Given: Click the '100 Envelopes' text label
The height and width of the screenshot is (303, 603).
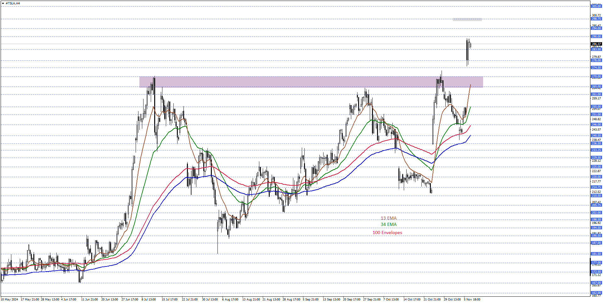Looking at the screenshot, I should (x=387, y=233).
